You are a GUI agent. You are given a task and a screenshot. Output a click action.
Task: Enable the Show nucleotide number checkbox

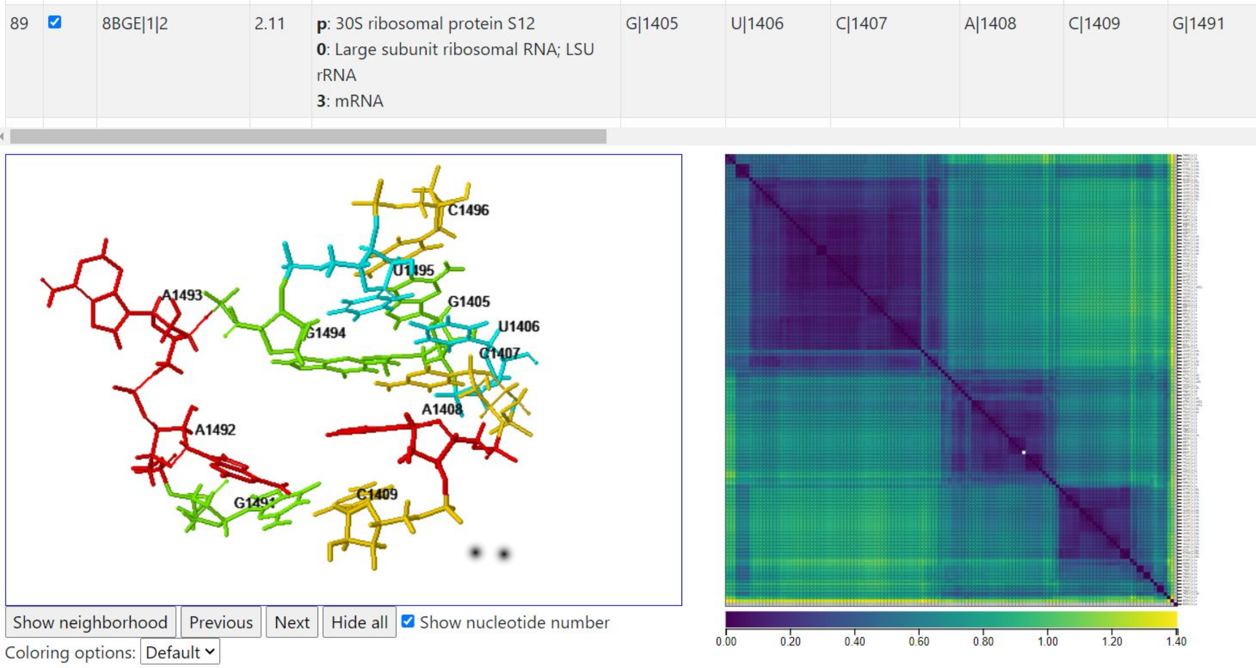point(406,622)
